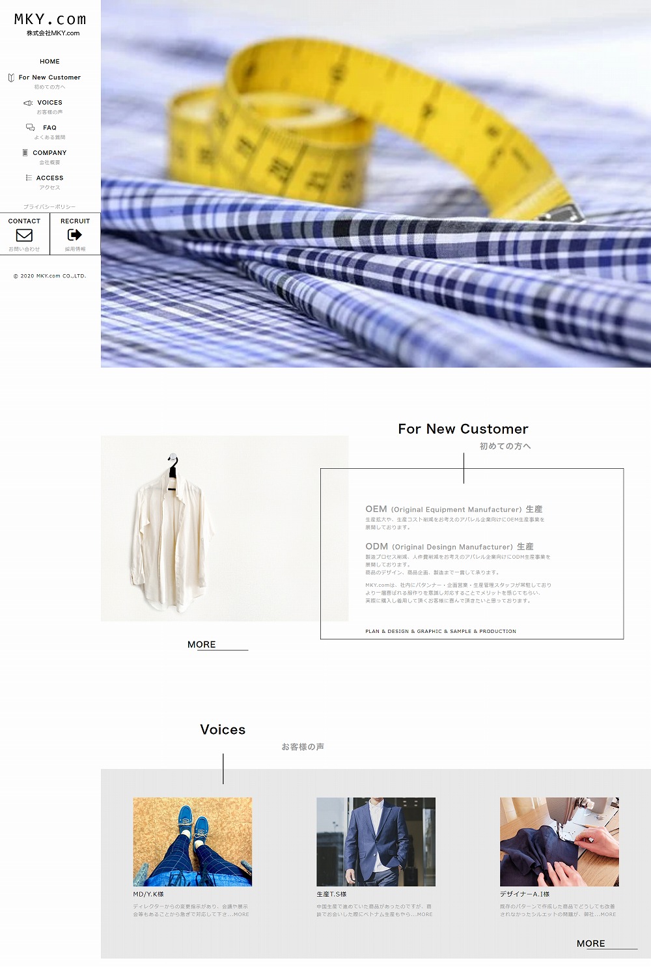Click the measuring tape hero image
This screenshot has width=651, height=967.
coord(376,184)
